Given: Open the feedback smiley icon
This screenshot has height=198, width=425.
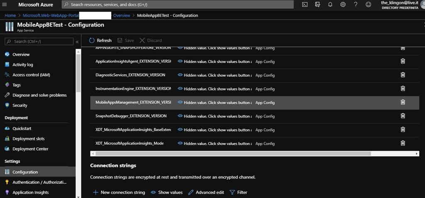Looking at the screenshot, I should 368,4.
